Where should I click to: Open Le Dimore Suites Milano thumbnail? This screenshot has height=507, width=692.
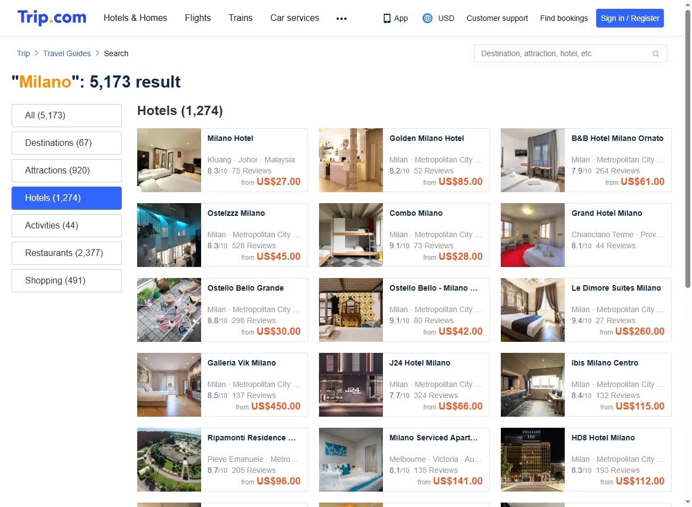pos(533,310)
